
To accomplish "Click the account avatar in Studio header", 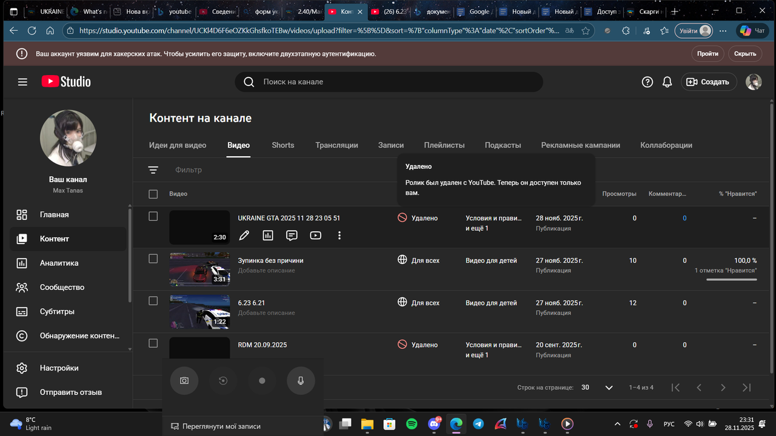I will tap(754, 82).
